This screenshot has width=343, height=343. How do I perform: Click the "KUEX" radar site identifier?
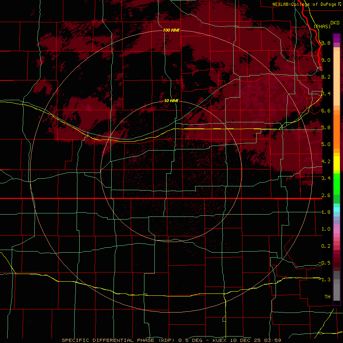pyautogui.click(x=220, y=340)
